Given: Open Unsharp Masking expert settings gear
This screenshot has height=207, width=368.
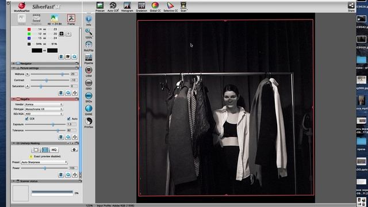Looking at the screenshot, I should [x=74, y=149].
